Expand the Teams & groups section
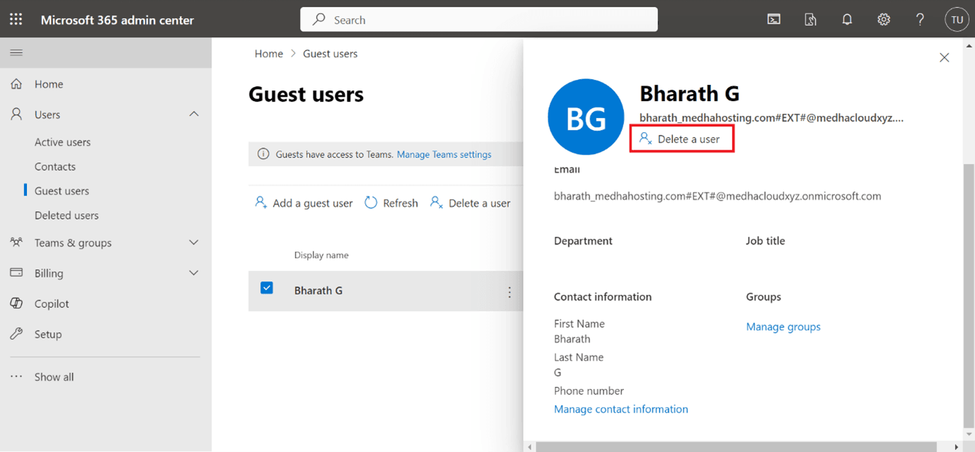975x452 pixels. pyautogui.click(x=193, y=242)
